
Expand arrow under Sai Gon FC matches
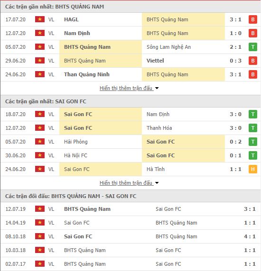tap(157, 183)
